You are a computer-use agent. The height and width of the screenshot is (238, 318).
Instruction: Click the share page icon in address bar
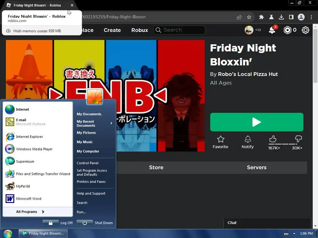239,17
